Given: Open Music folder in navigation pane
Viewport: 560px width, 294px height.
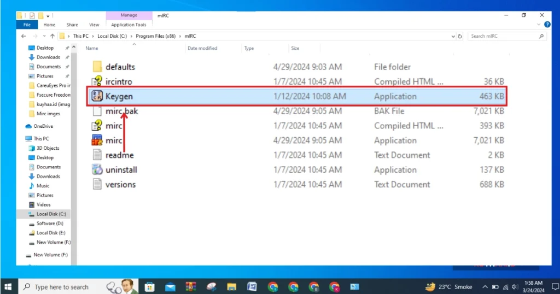Looking at the screenshot, I should point(43,186).
